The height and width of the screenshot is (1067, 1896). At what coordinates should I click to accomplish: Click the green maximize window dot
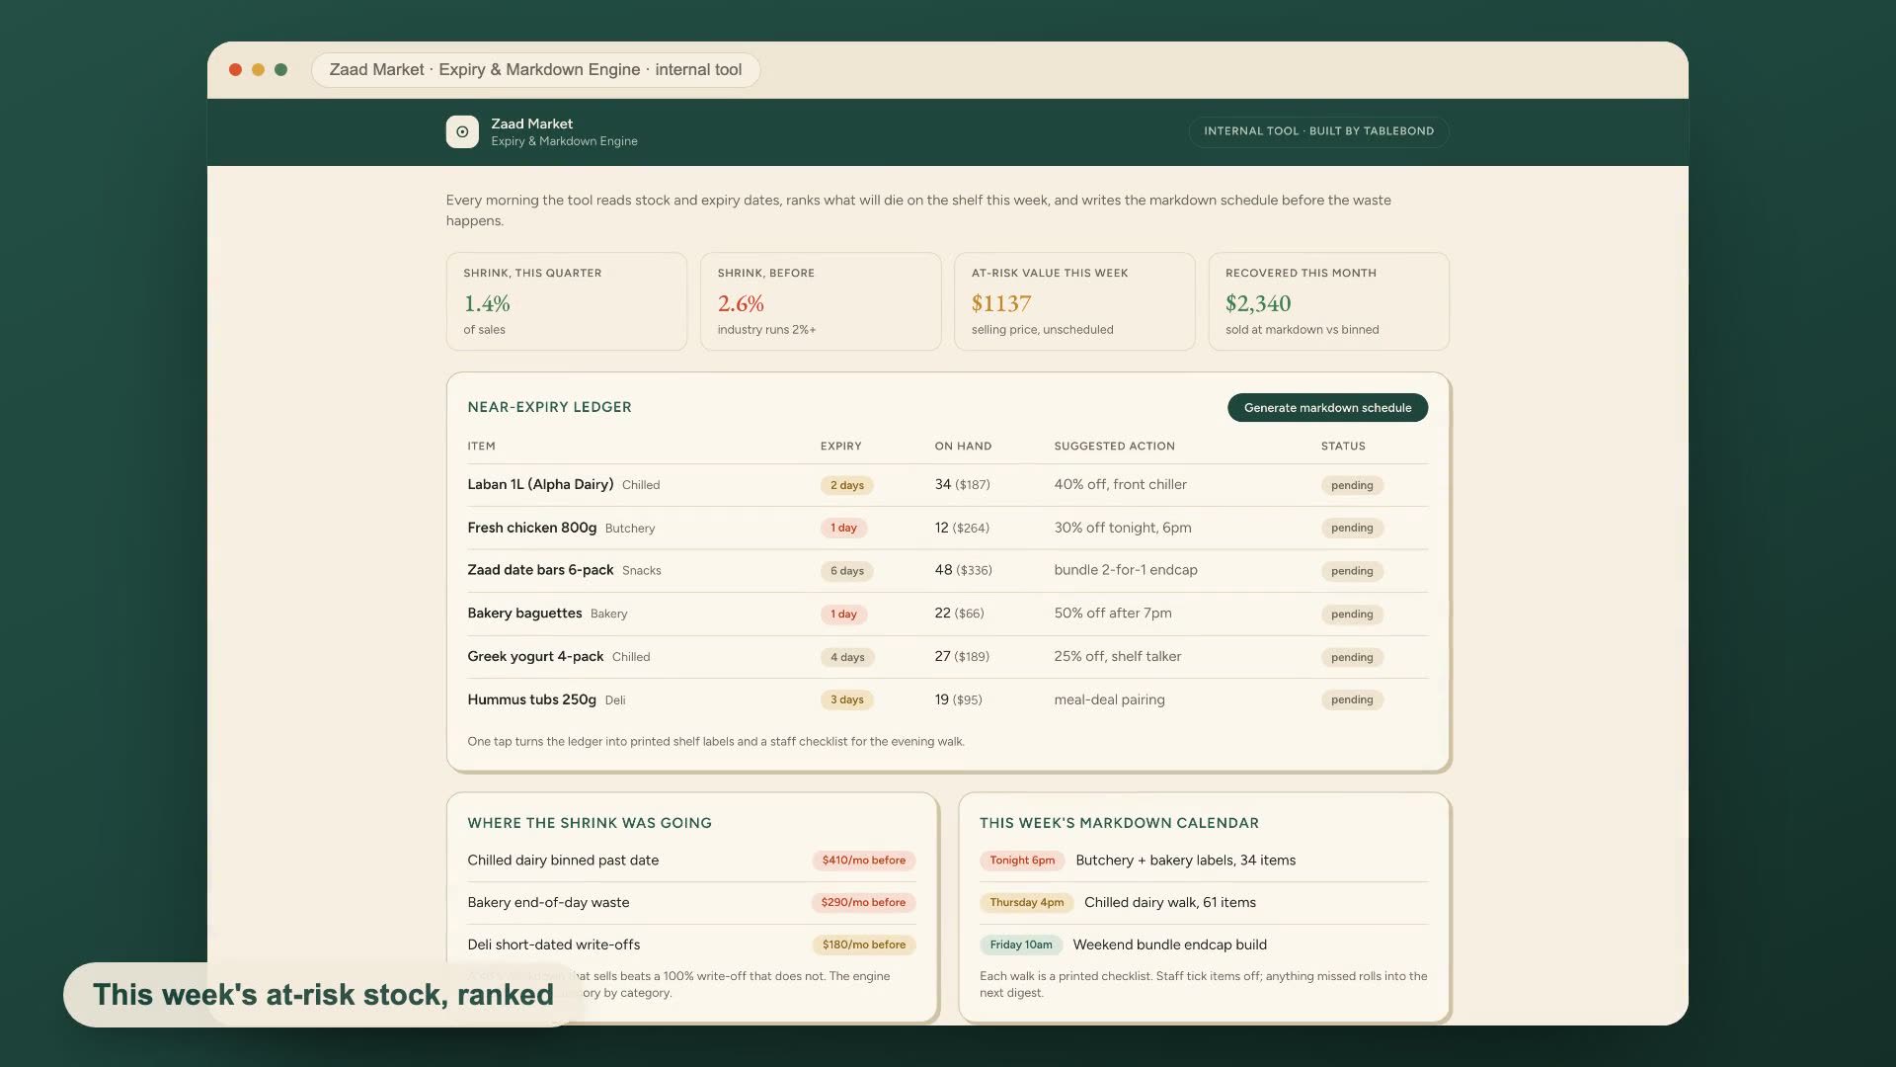pos(280,70)
